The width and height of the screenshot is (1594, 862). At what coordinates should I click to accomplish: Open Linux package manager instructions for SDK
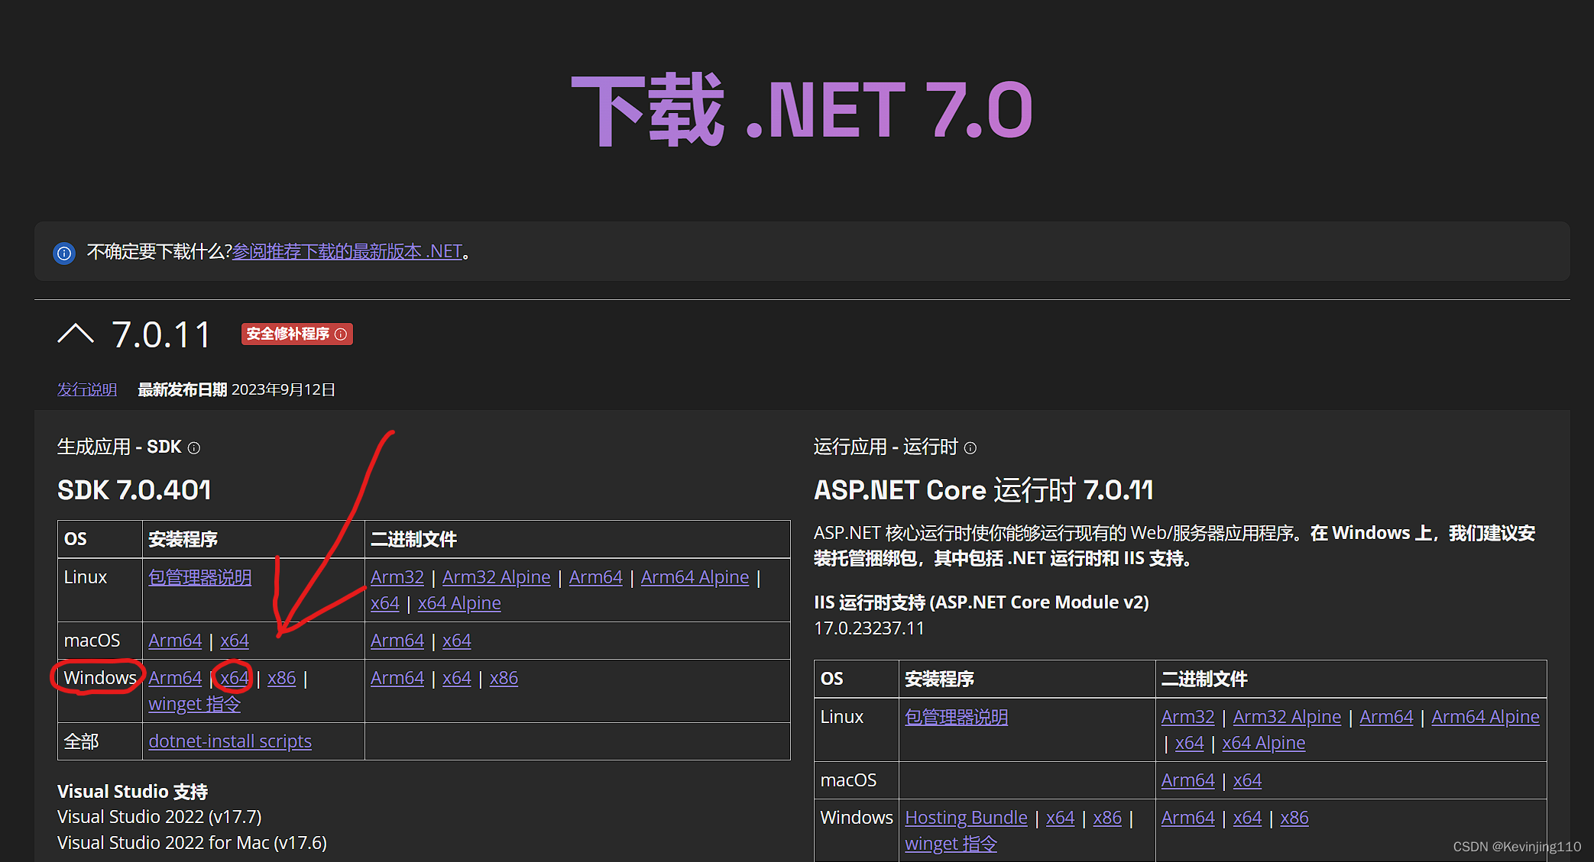[x=200, y=578]
